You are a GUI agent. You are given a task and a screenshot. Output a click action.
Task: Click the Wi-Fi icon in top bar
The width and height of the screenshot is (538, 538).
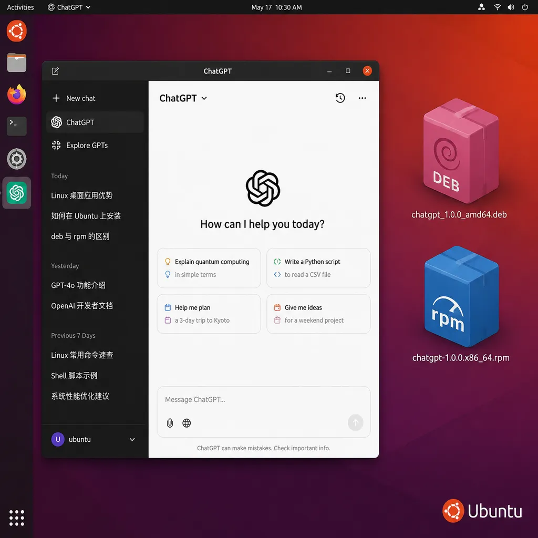click(497, 7)
